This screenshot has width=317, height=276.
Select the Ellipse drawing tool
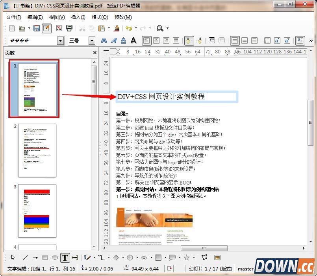tap(55, 258)
